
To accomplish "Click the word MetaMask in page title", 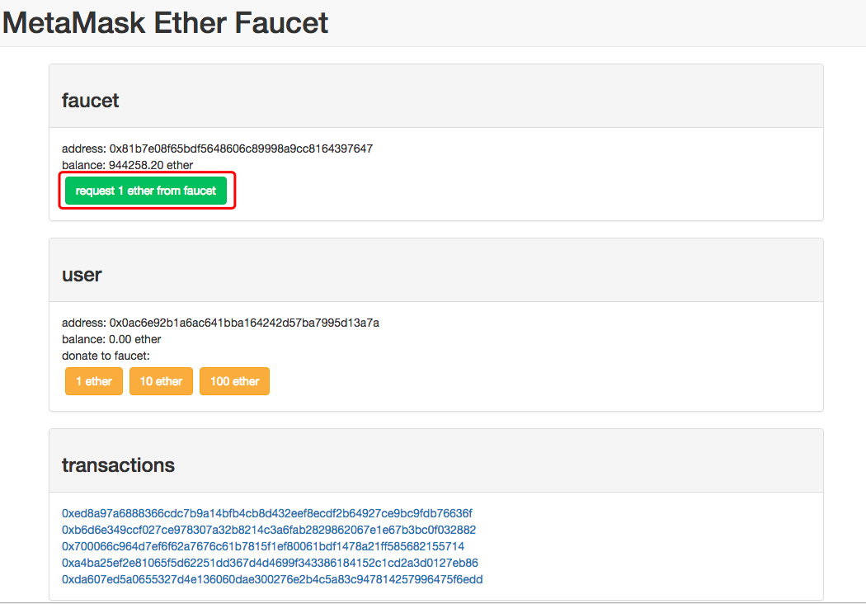I will click(73, 23).
